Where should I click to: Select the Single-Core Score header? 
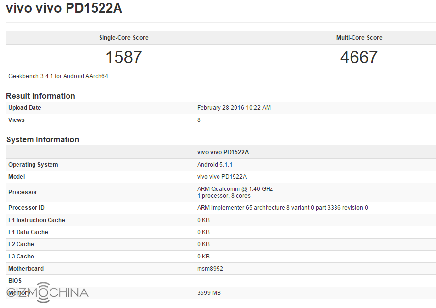[124, 38]
